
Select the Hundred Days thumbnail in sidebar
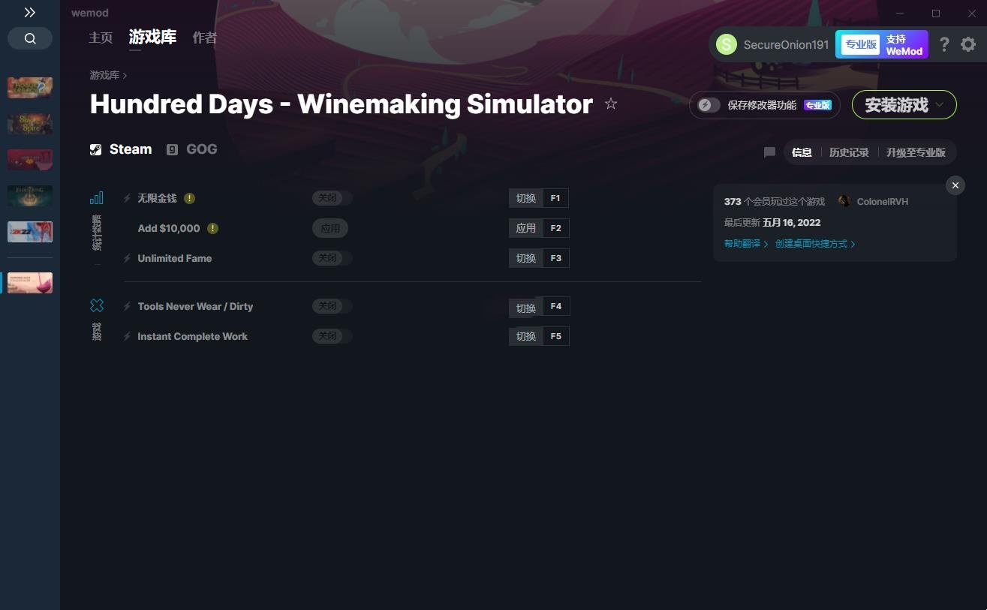(30, 283)
